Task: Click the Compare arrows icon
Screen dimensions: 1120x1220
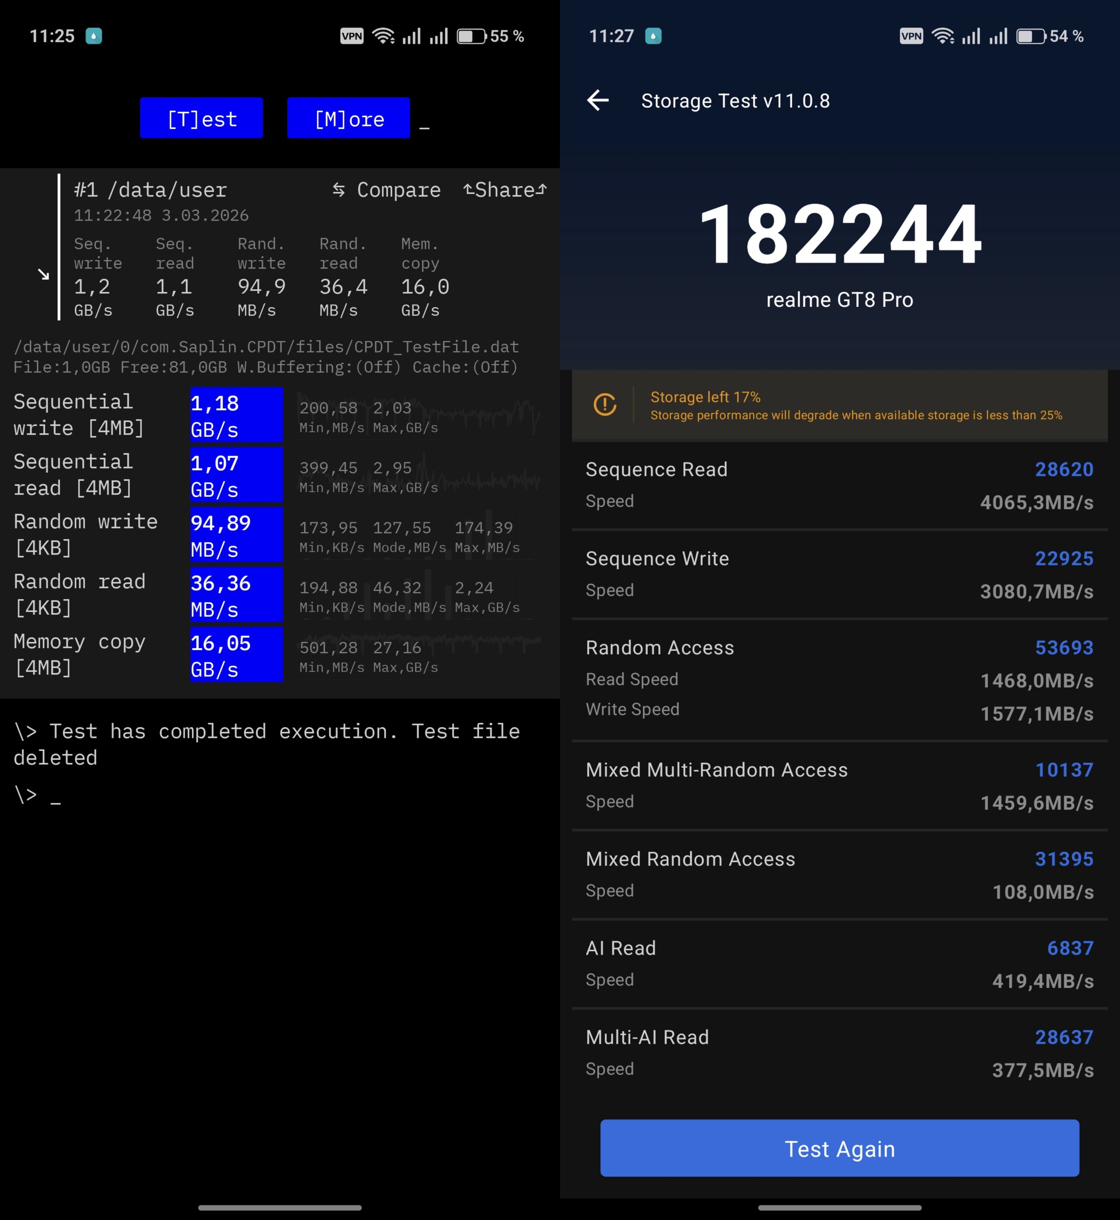Action: 339,190
